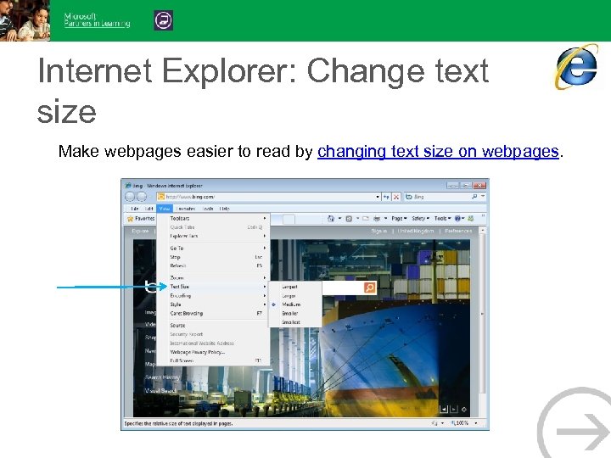
Task: Click the Bing orange search magnifier button
Action: pos(369,288)
